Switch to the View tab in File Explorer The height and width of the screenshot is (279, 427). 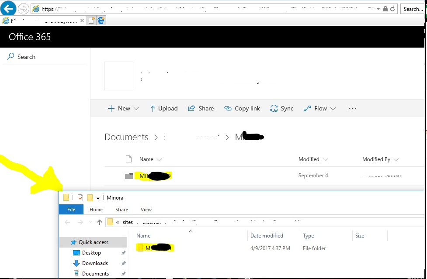[146, 210]
